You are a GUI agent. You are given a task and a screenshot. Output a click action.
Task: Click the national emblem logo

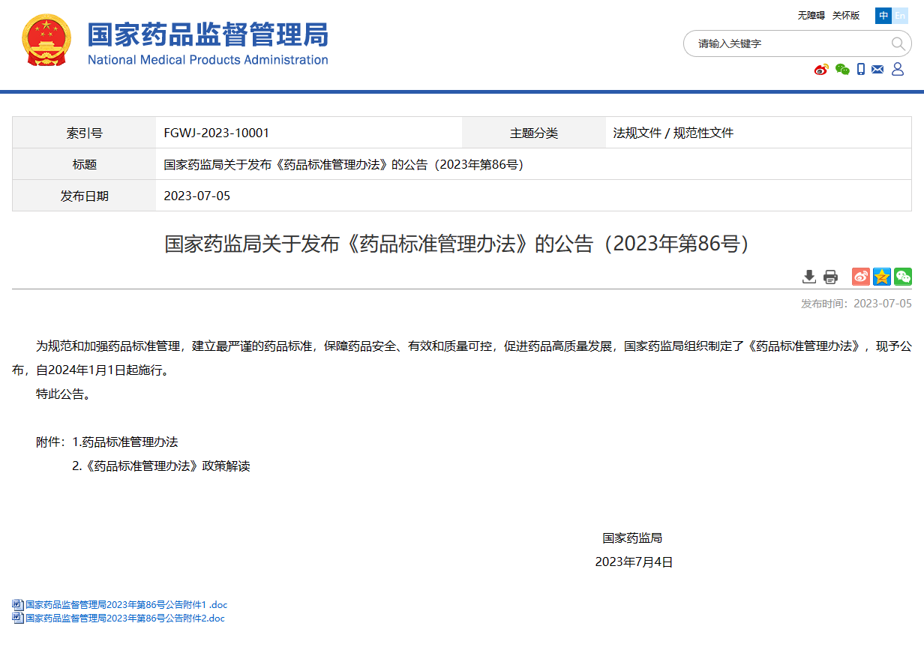point(46,41)
